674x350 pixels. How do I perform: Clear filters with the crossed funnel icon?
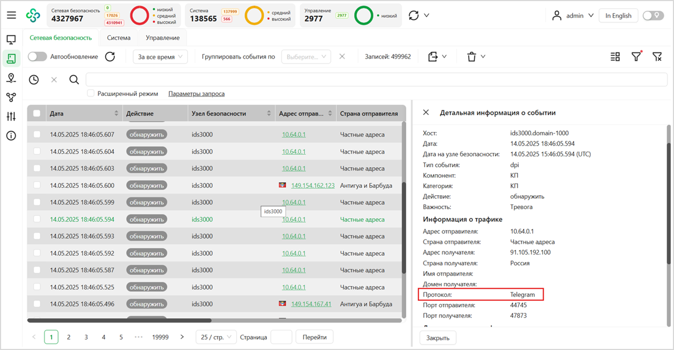click(x=657, y=57)
